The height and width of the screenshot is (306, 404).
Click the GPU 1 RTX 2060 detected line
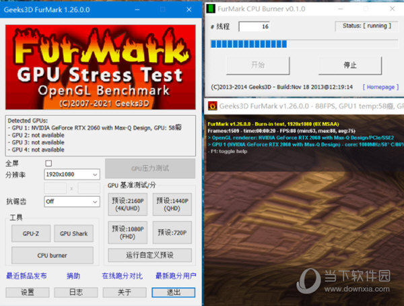94,127
